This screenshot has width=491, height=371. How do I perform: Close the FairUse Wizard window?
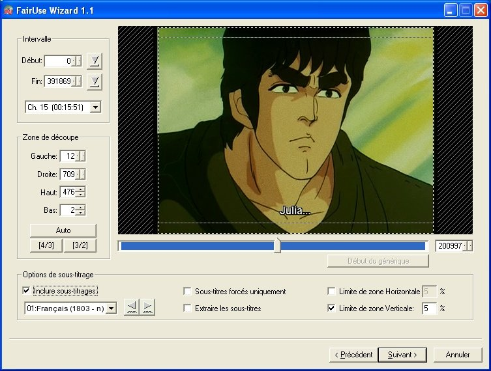[481, 10]
